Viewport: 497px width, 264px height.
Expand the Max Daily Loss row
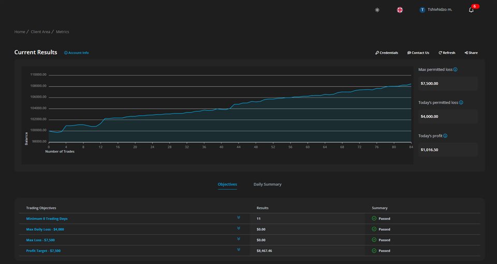(238, 228)
